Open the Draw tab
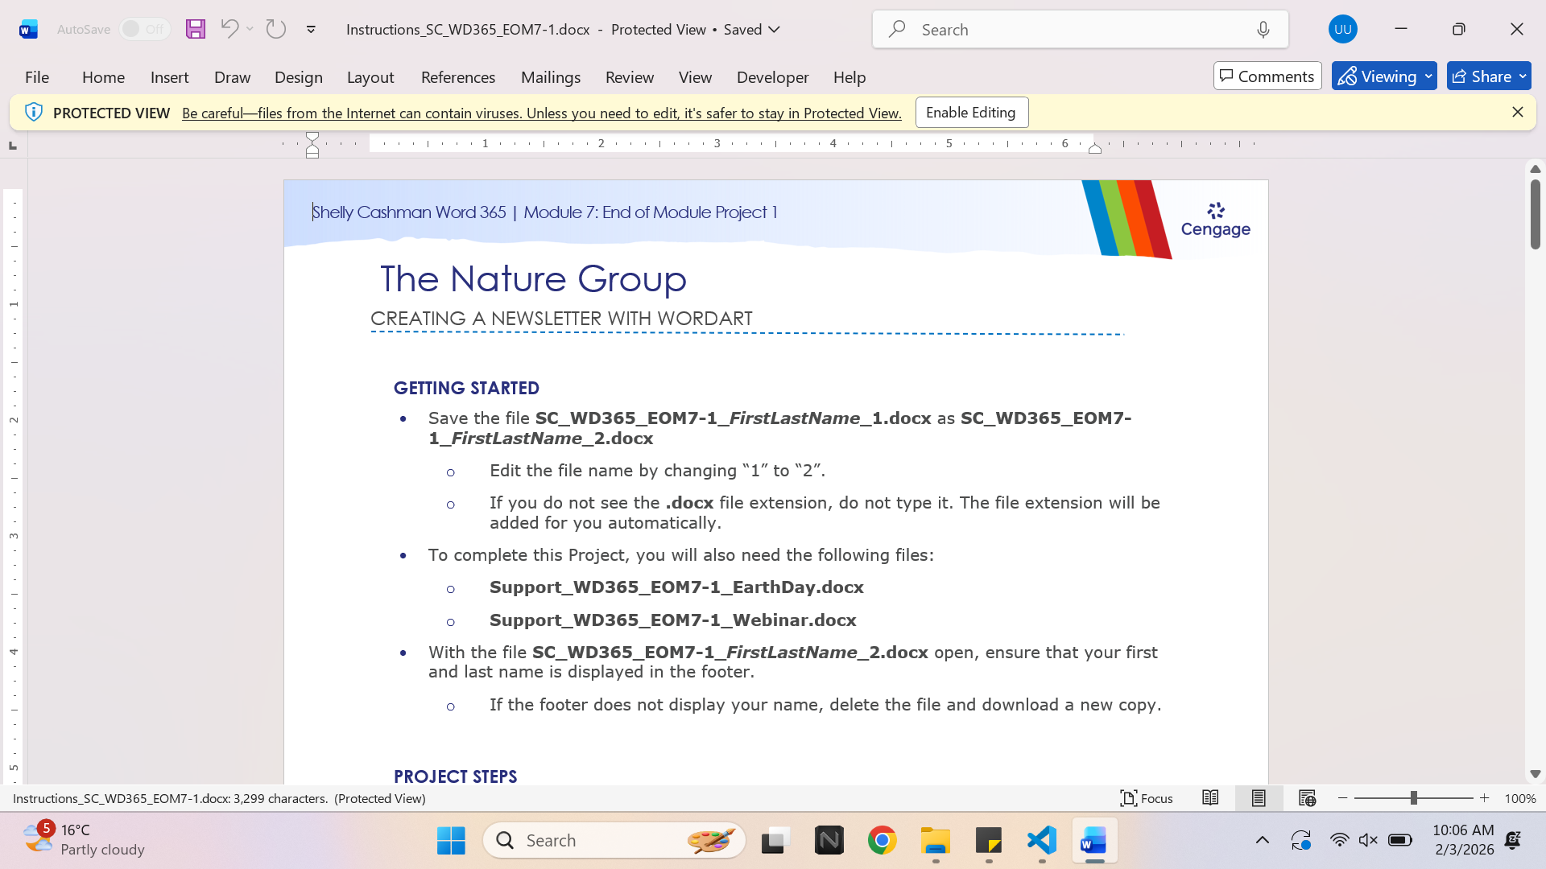This screenshot has height=869, width=1546. coord(232,77)
